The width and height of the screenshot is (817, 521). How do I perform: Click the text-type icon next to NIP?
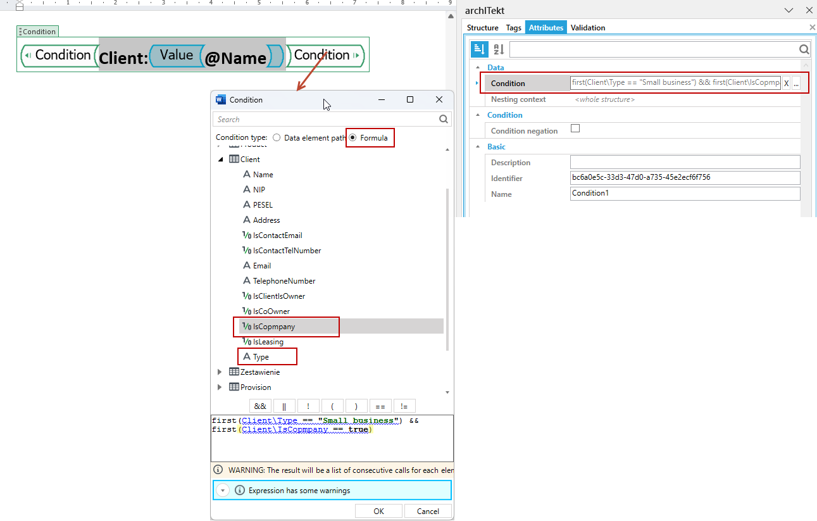pos(247,190)
